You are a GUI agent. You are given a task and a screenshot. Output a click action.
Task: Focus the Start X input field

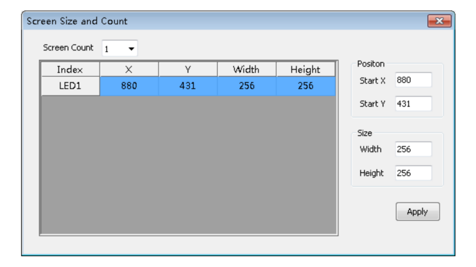tap(413, 80)
